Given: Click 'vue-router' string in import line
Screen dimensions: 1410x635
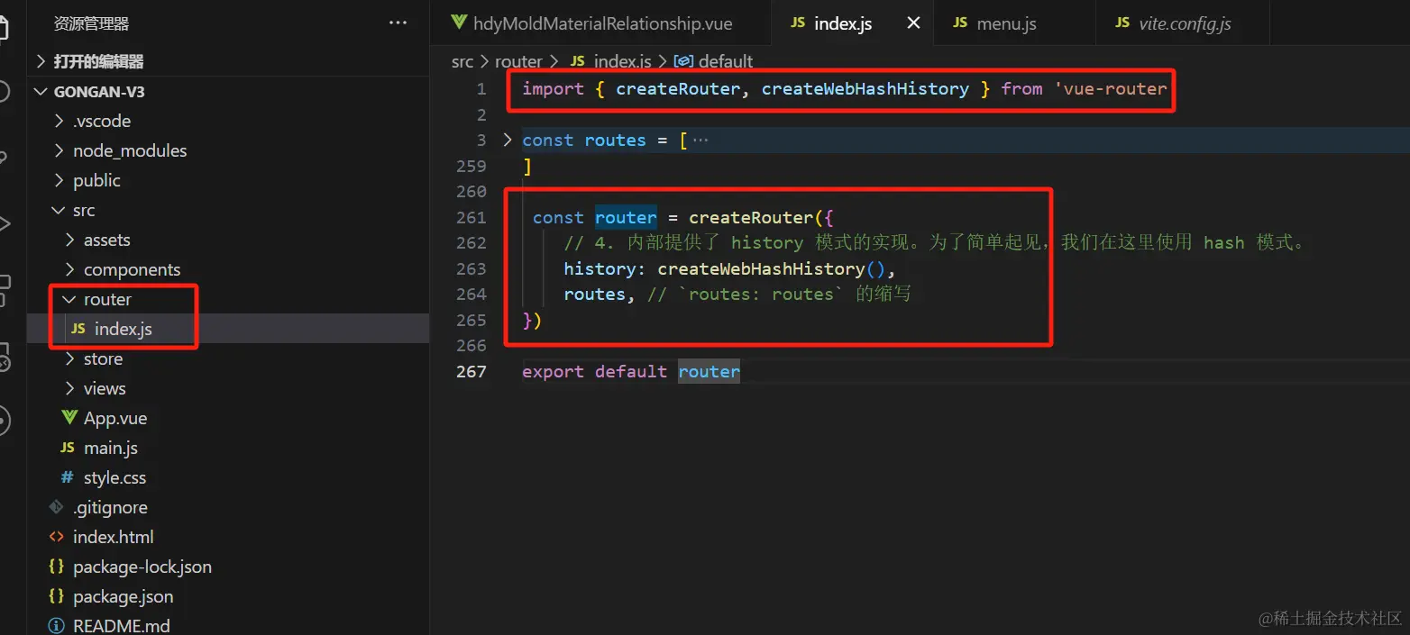Looking at the screenshot, I should [x=1112, y=88].
